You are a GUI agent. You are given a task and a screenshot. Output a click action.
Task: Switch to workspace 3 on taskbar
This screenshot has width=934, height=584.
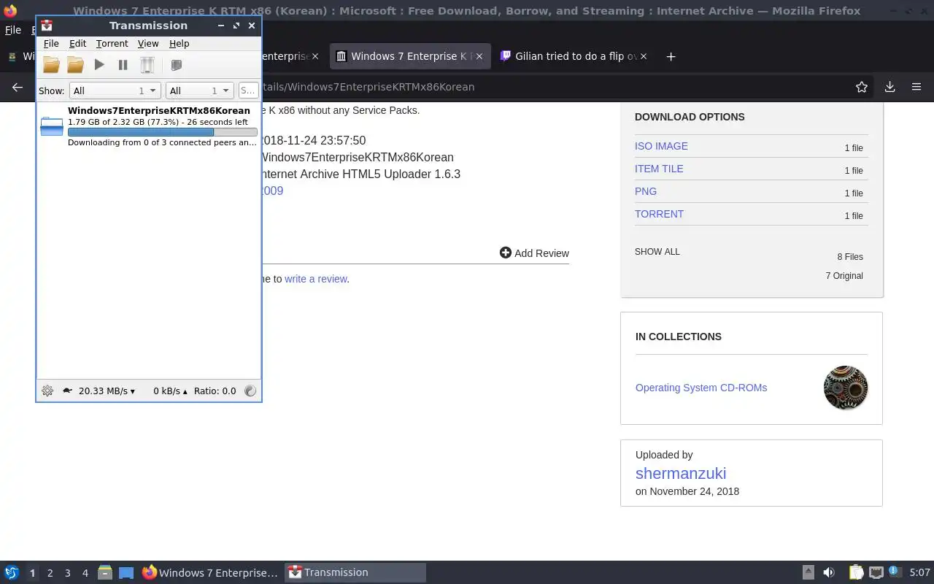tap(67, 573)
